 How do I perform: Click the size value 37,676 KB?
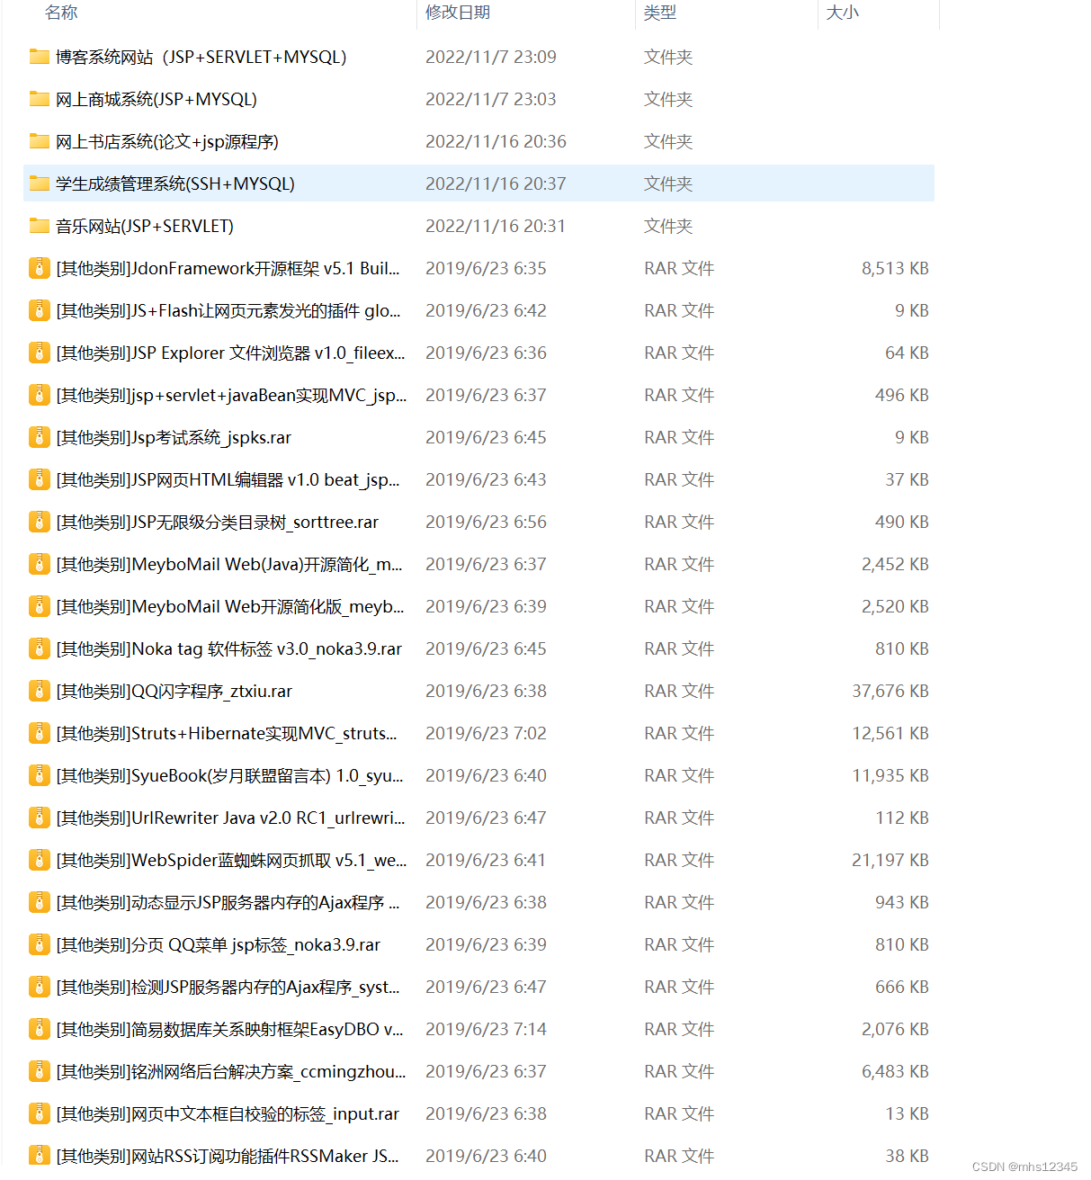(890, 691)
